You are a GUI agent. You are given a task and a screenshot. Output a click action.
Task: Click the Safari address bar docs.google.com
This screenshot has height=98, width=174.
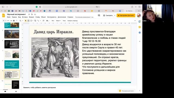coord(71,7)
